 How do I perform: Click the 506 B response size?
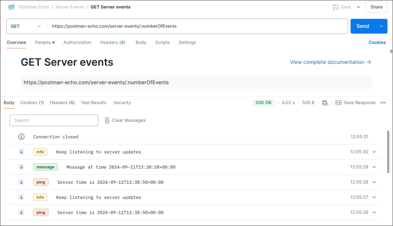click(x=309, y=103)
